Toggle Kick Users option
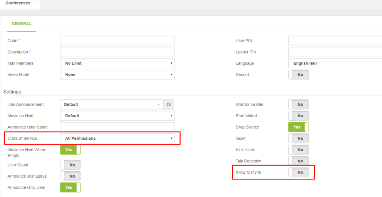Screen dimensions: 382x197 point(298,150)
